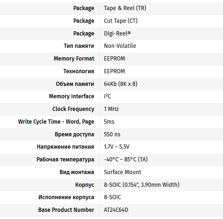The image size is (223, 219).
Task: Click the Clock Frequency label
Action: coord(73,109)
